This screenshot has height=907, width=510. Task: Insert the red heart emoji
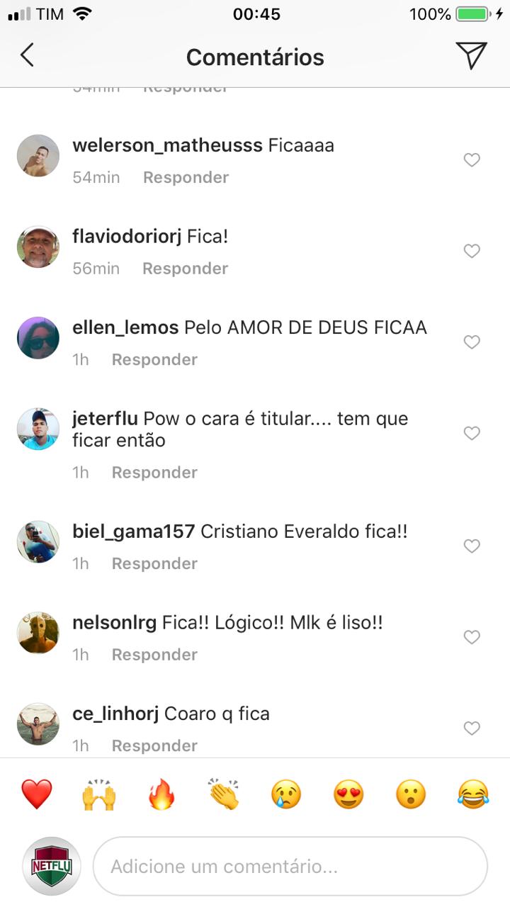click(x=37, y=794)
